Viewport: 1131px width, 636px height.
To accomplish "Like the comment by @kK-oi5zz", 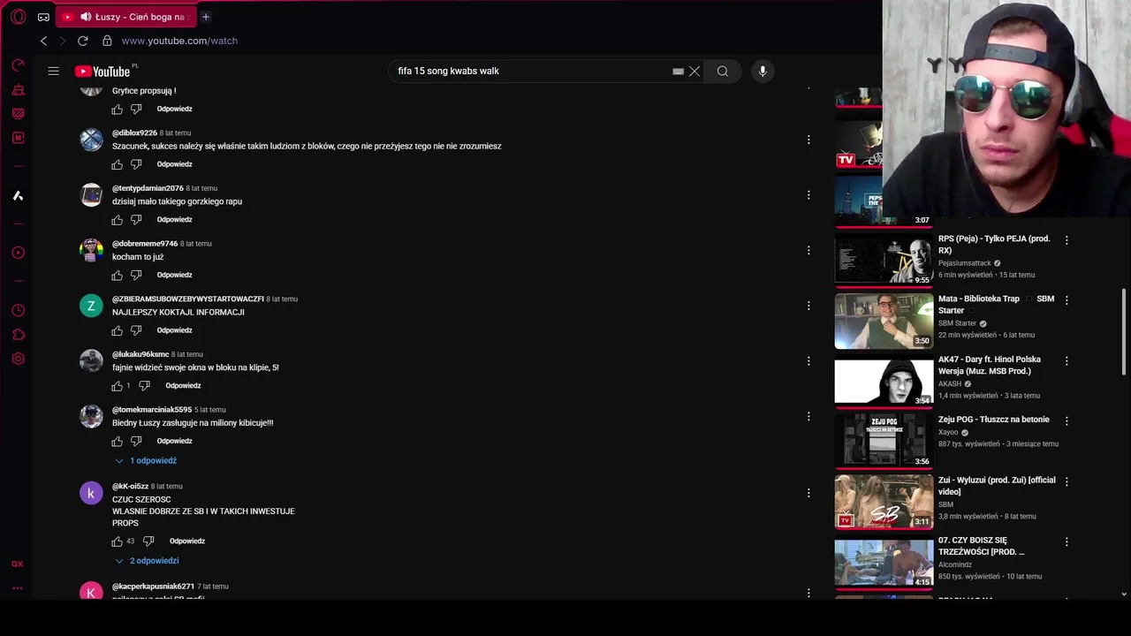I will click(117, 541).
